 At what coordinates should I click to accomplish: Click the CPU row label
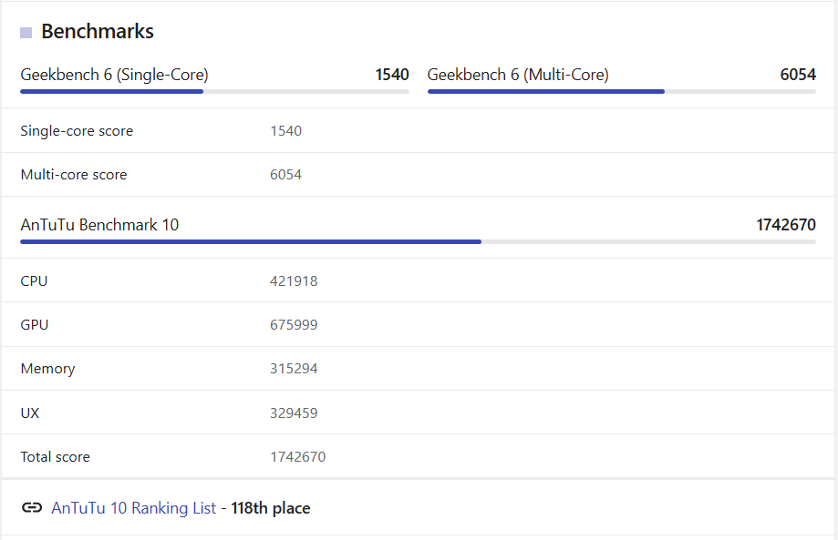tap(34, 281)
